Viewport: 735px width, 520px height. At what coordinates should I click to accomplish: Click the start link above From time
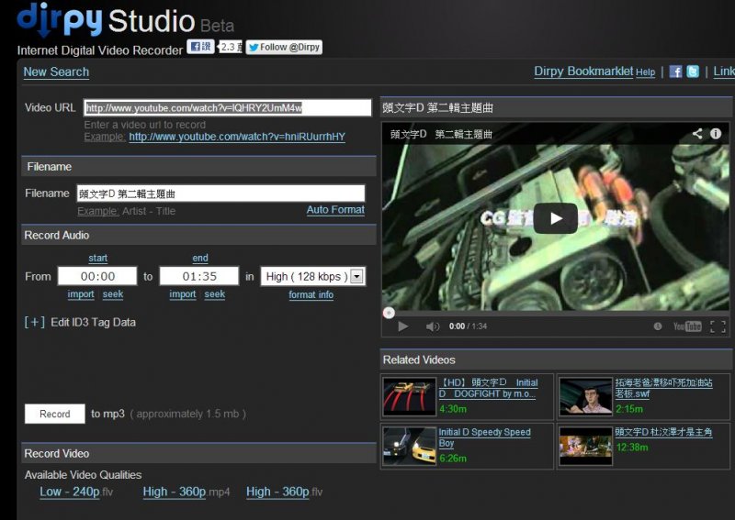point(98,258)
